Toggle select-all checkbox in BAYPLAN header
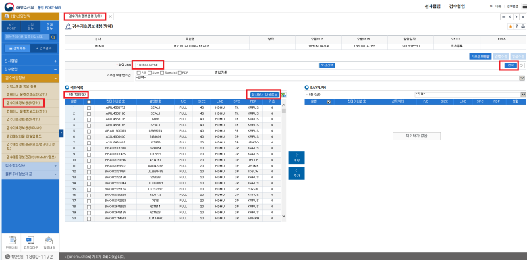 pos(329,102)
